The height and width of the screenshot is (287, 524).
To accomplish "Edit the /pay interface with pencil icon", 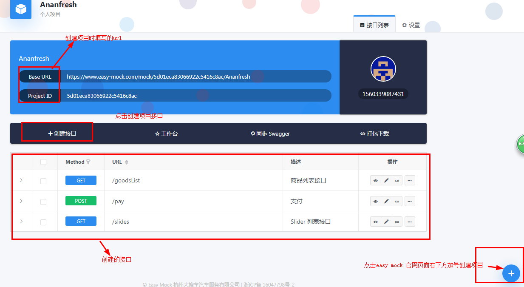I will 386,201.
